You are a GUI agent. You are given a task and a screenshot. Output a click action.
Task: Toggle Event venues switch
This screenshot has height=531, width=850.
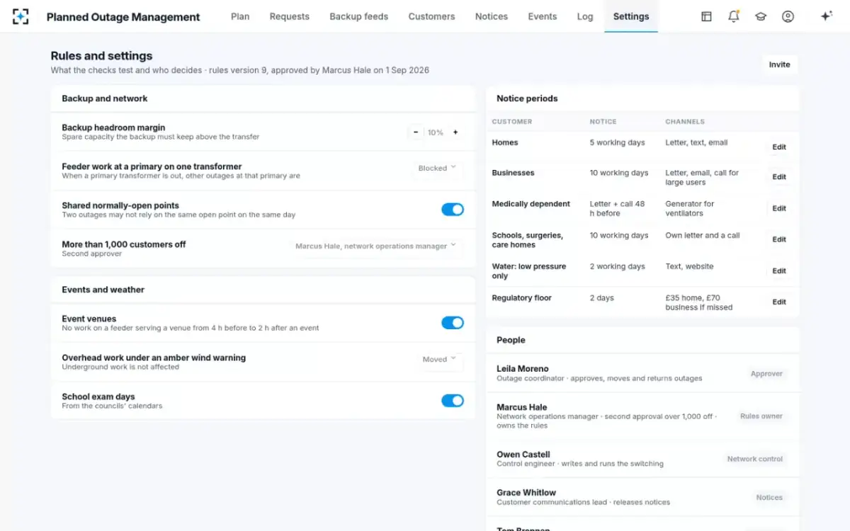pos(453,323)
